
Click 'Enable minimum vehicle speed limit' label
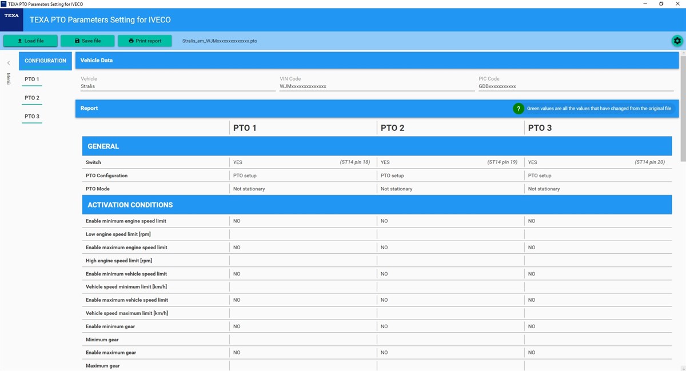click(x=126, y=274)
